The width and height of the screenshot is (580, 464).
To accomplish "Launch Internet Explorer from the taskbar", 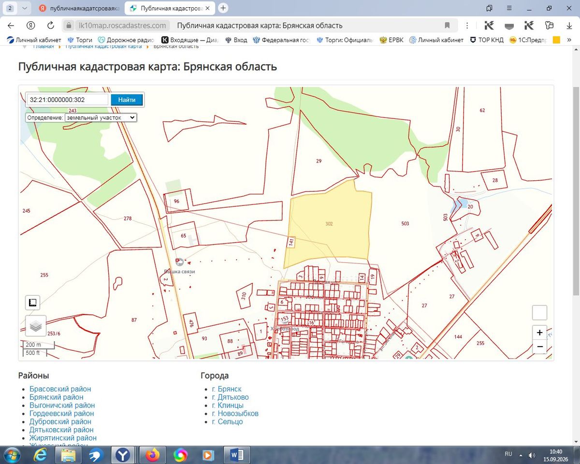I will point(41,455).
